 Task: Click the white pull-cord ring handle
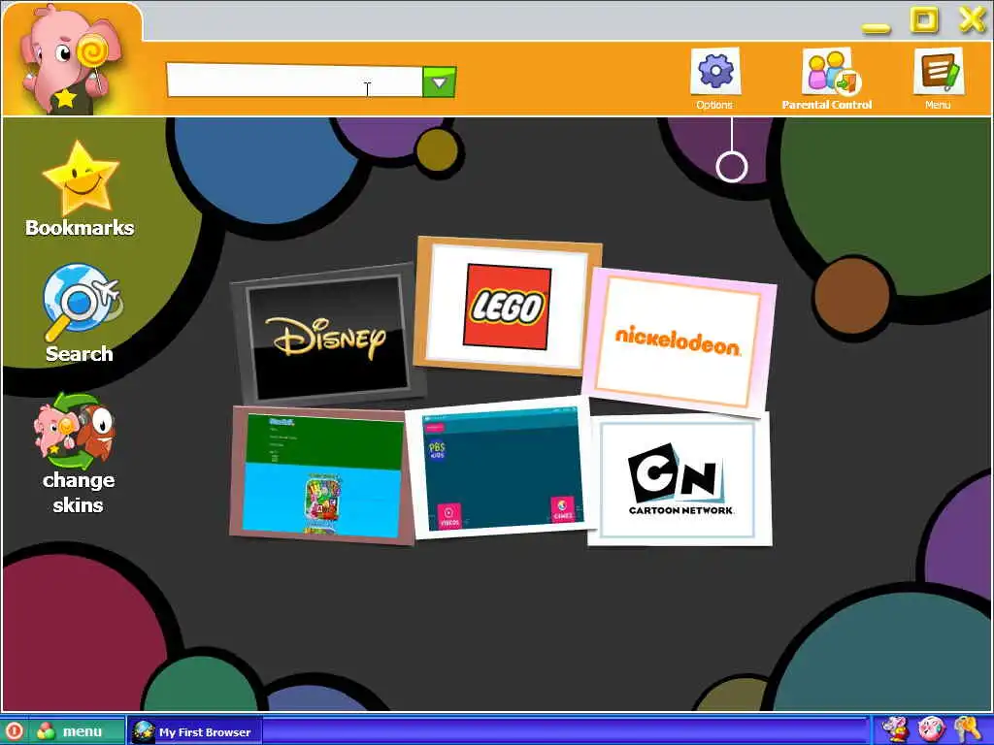[x=732, y=166]
